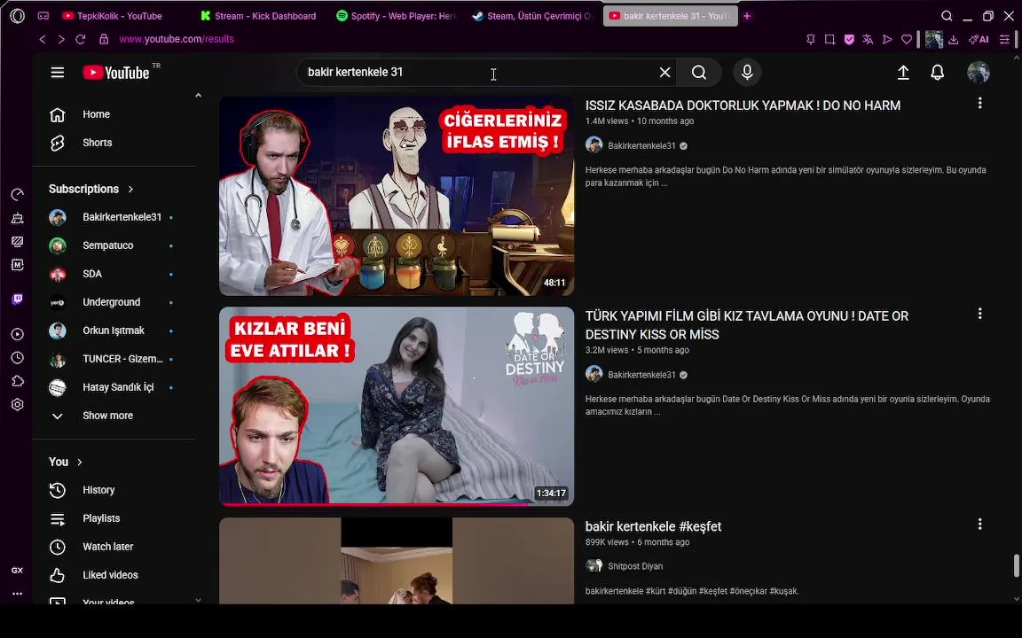The image size is (1022, 638).
Task: Select the bakir kertenkele 31 tab
Action: point(669,16)
